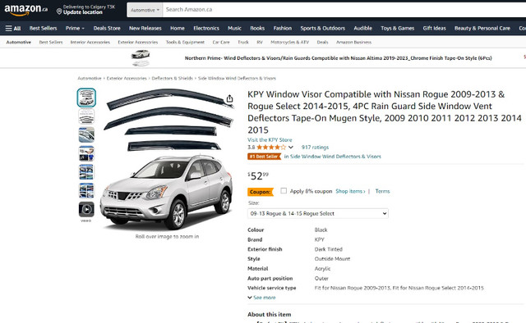Viewport: 526px width, 323px height.
Task: Go to Home in navigation bar
Action: 178,29
